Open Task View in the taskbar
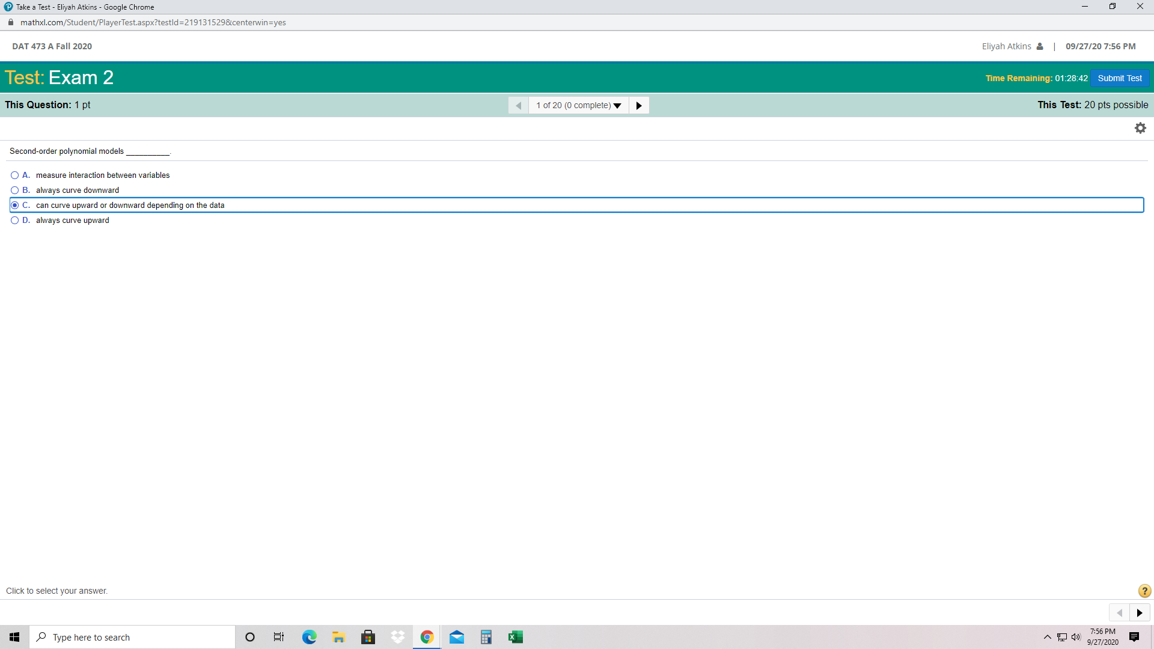 coord(279,637)
